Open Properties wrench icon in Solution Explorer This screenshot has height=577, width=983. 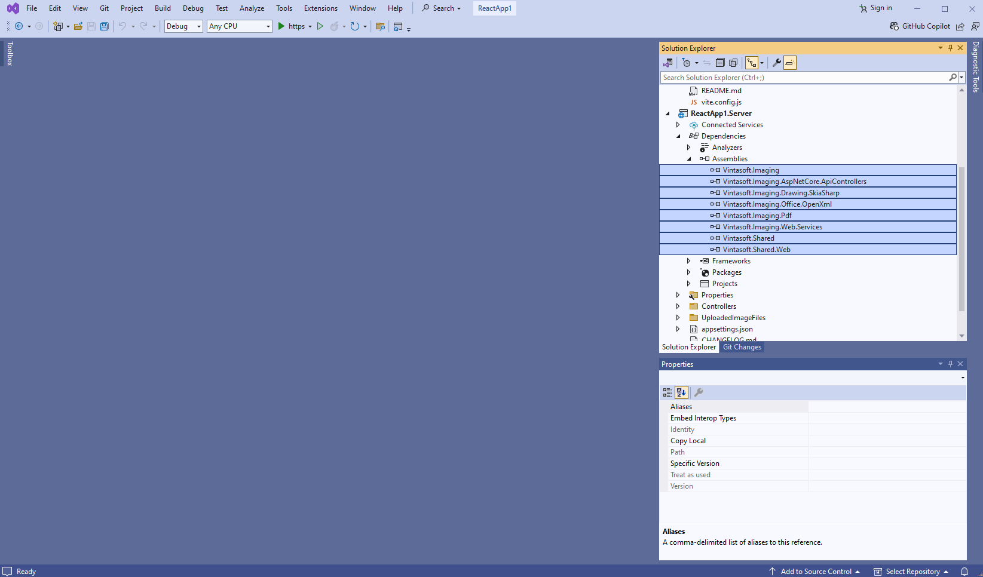click(776, 63)
